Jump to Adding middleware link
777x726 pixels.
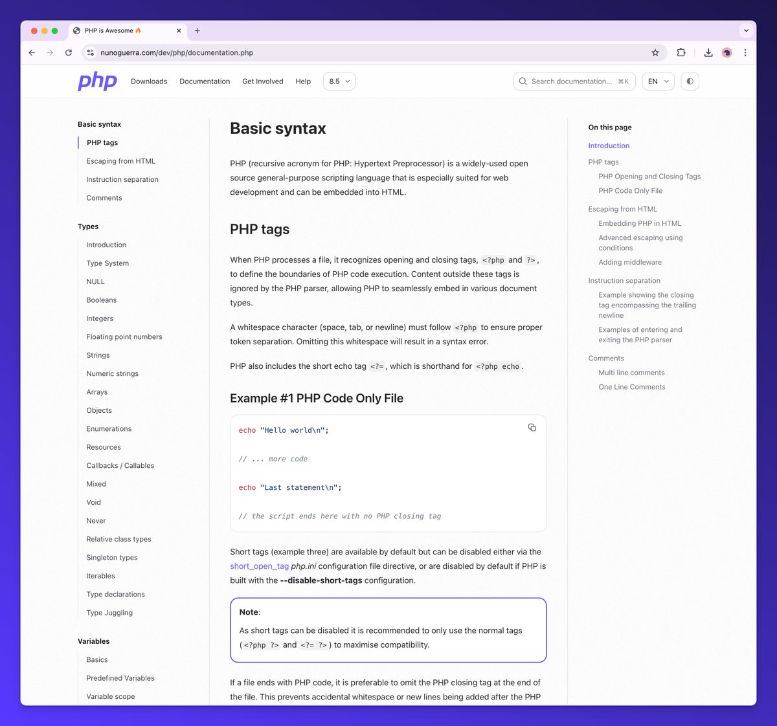[630, 262]
